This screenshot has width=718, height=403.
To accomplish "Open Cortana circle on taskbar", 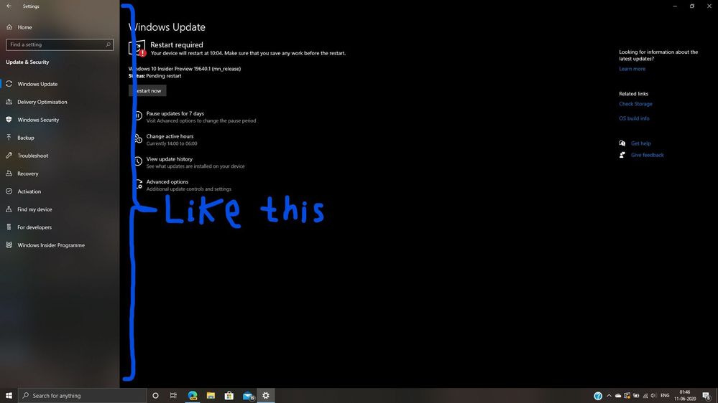I will pos(155,395).
